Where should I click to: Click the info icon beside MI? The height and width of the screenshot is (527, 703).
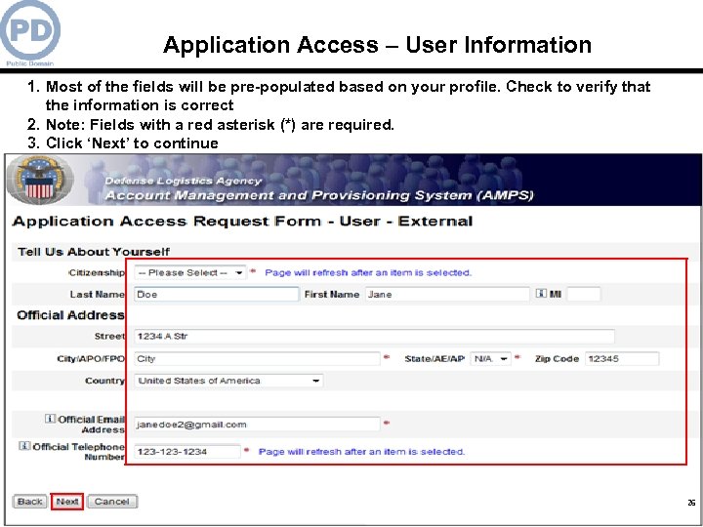tap(541, 293)
